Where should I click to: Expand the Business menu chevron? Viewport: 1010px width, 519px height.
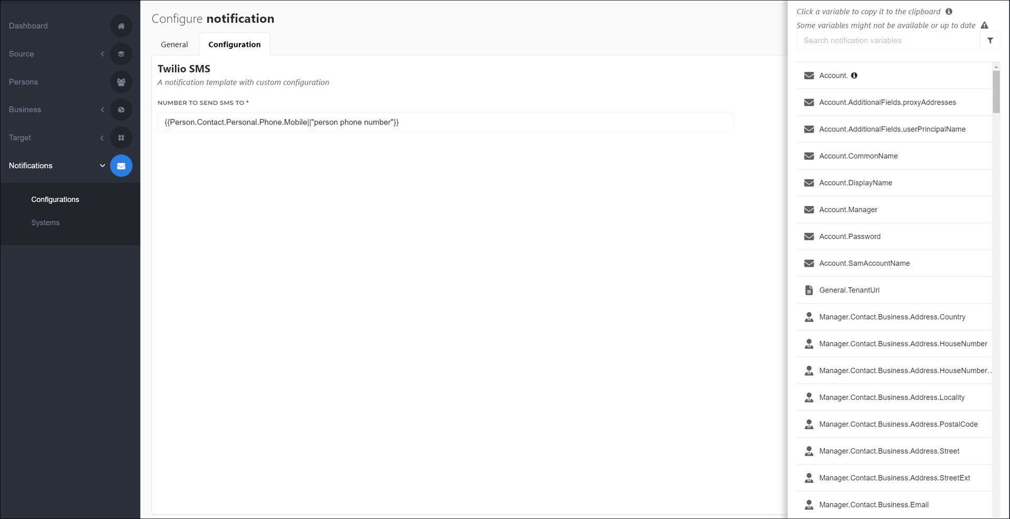point(102,110)
